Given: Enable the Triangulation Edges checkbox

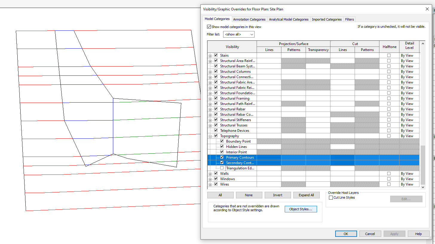Looking at the screenshot, I should pyautogui.click(x=222, y=168).
